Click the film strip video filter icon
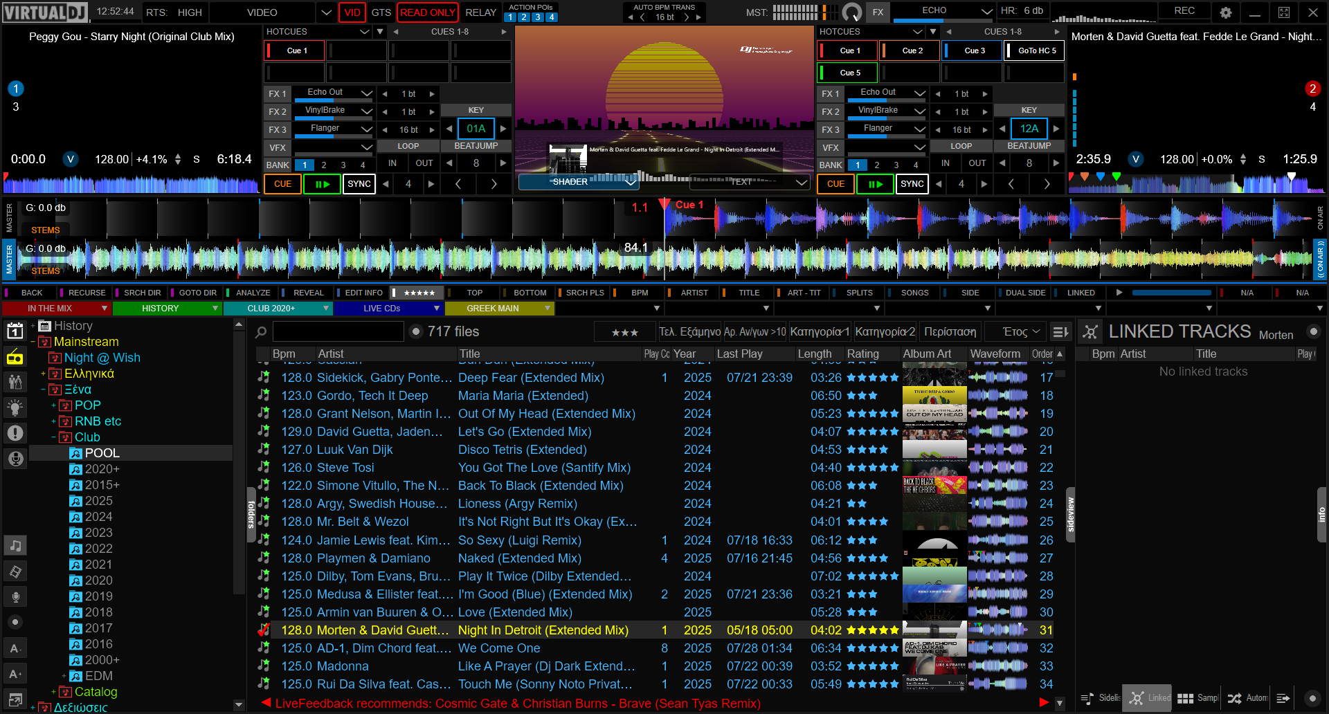This screenshot has height=714, width=1329. pyautogui.click(x=15, y=571)
